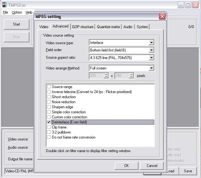Expand the Field order dropdown
Viewport: 201px width, 178px height.
(x=151, y=50)
